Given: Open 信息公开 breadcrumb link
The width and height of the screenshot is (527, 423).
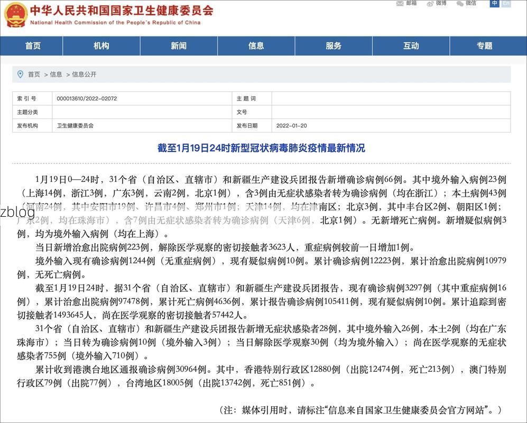Looking at the screenshot, I should [85, 74].
